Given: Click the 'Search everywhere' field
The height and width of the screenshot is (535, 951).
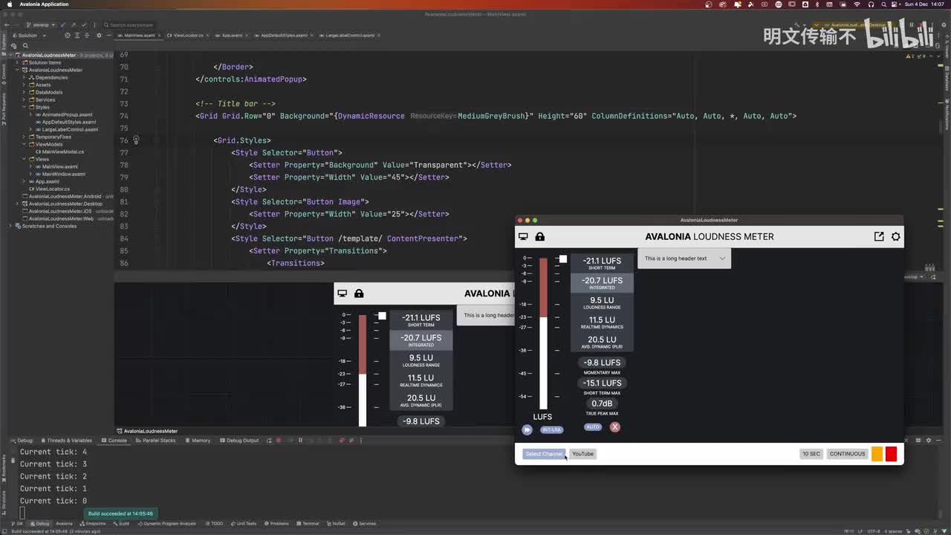Looking at the screenshot, I should click(x=130, y=25).
